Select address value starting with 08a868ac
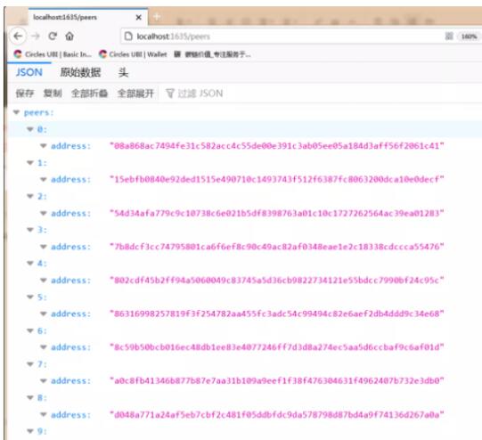The image size is (482, 440). 277,146
